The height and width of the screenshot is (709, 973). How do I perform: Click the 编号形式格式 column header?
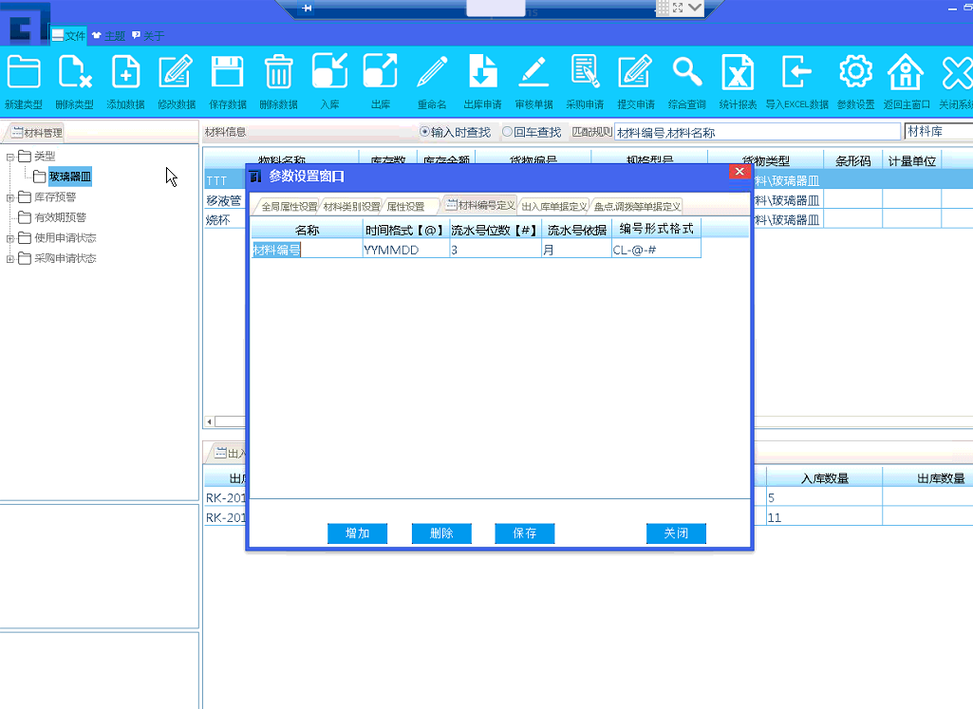point(657,230)
